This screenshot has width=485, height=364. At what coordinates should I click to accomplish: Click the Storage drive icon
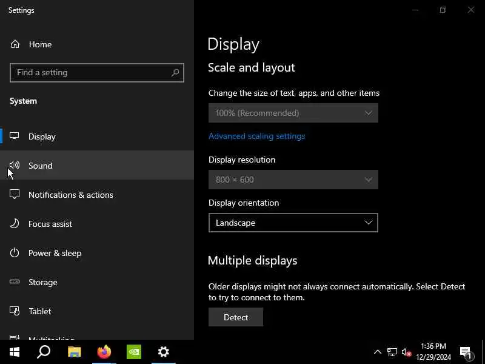tap(15, 281)
